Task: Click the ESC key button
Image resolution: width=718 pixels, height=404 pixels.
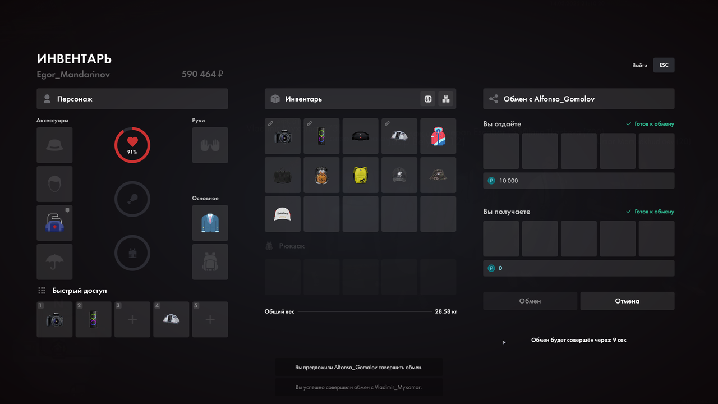Action: coord(664,65)
